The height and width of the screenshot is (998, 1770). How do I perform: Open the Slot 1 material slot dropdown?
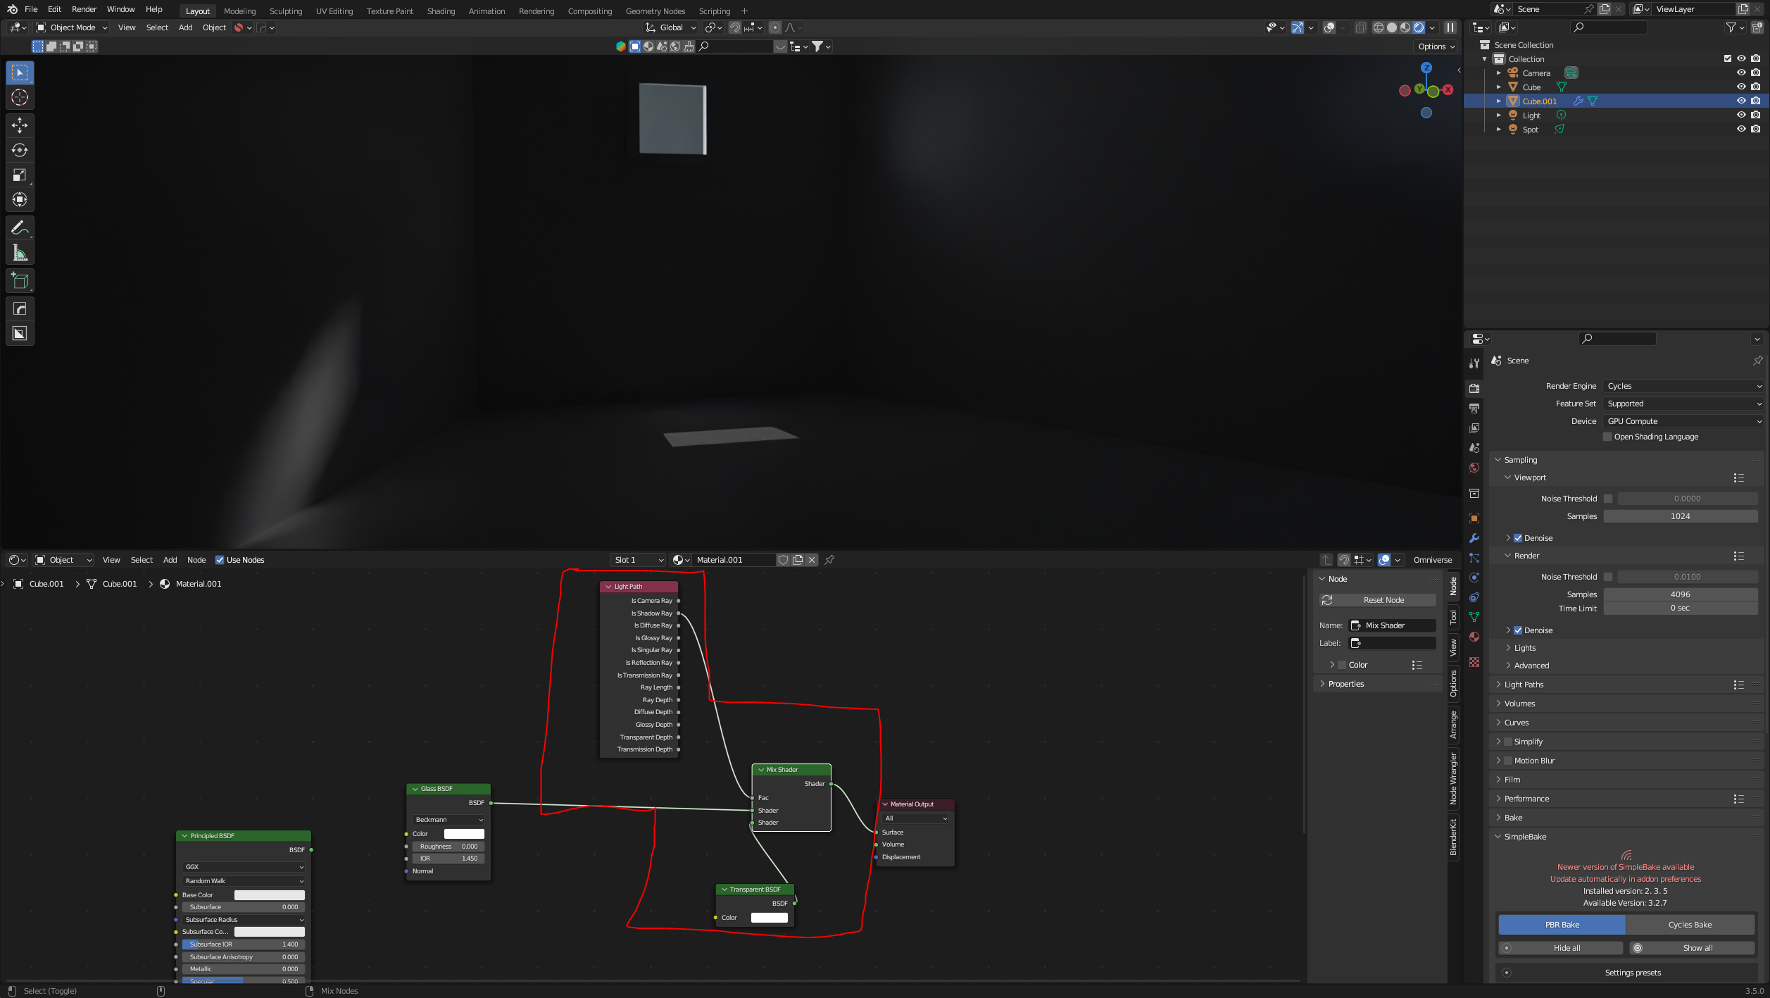639,560
